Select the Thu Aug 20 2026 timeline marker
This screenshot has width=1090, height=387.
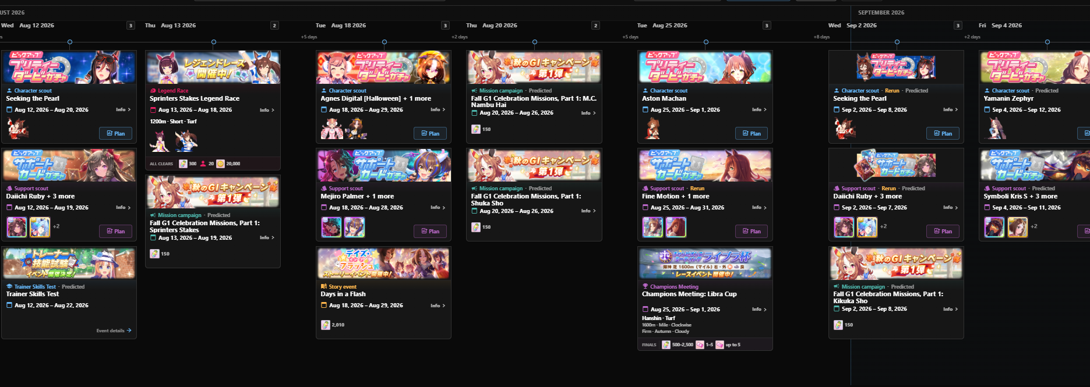[x=535, y=42]
